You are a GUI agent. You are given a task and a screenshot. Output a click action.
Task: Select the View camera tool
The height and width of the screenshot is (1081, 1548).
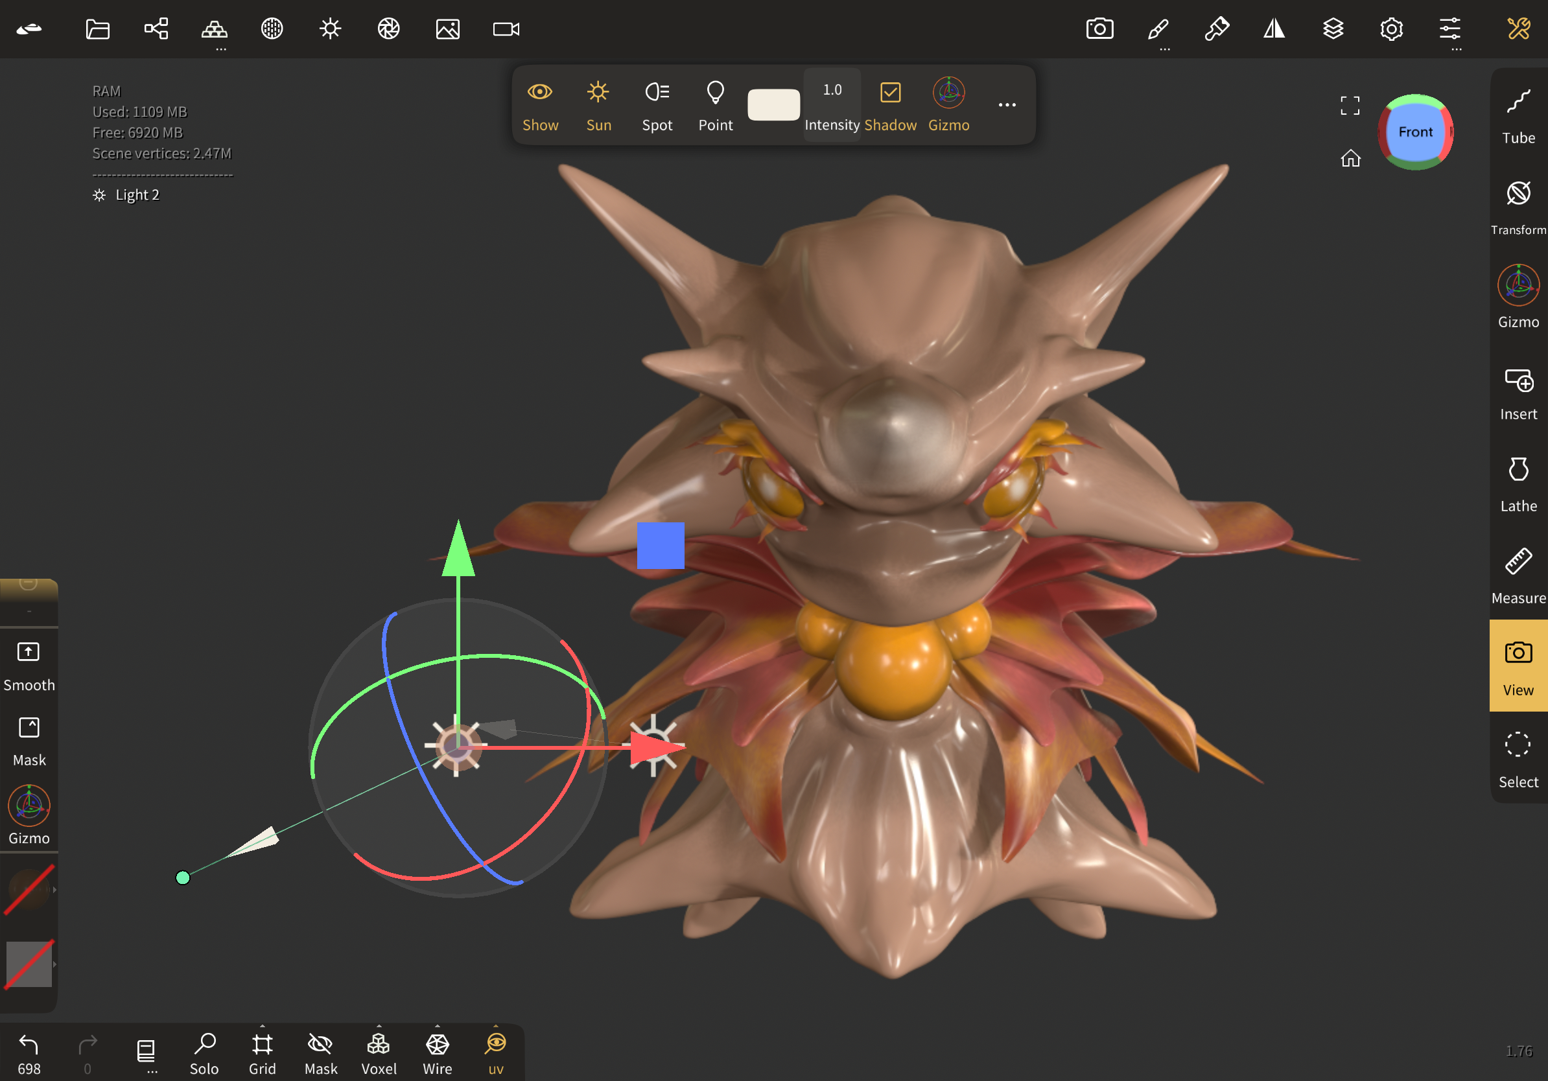coord(1518,666)
